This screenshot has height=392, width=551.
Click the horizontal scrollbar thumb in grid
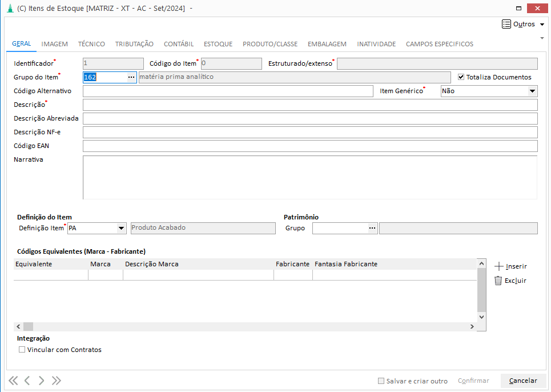(x=28, y=327)
